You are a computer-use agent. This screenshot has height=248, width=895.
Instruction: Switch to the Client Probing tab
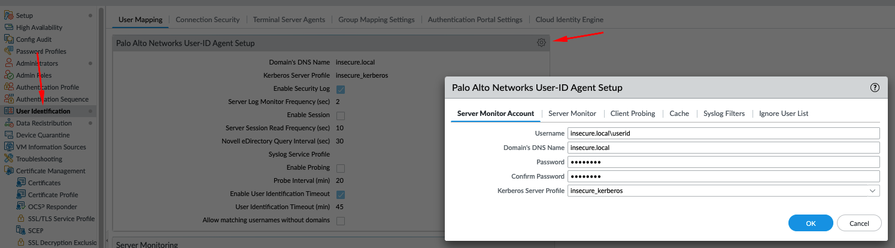point(632,114)
